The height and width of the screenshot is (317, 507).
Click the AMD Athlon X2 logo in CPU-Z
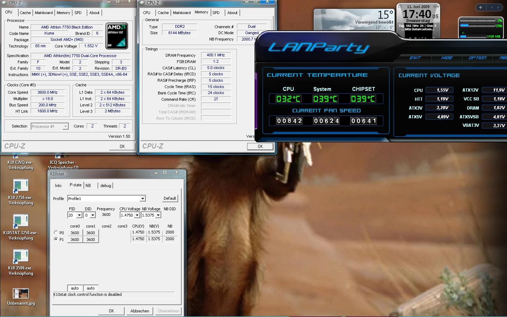pos(117,36)
